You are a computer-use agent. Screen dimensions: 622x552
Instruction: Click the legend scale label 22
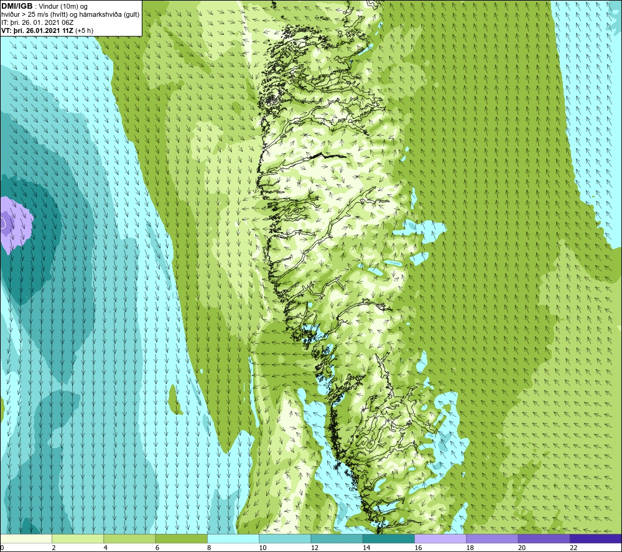click(x=573, y=548)
